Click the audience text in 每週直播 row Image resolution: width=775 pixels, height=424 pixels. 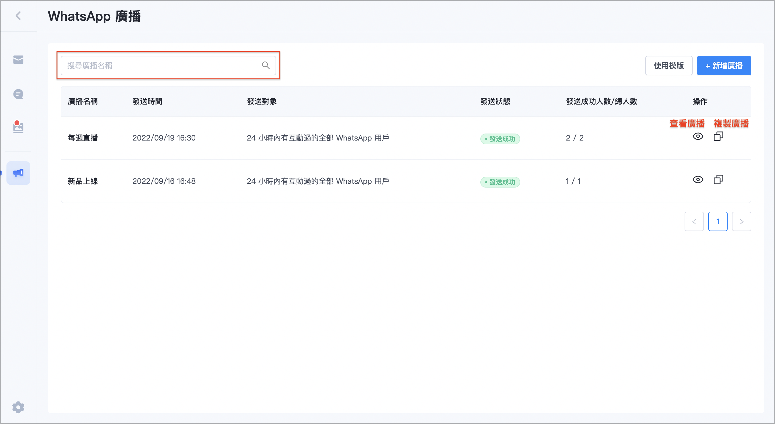pos(318,138)
